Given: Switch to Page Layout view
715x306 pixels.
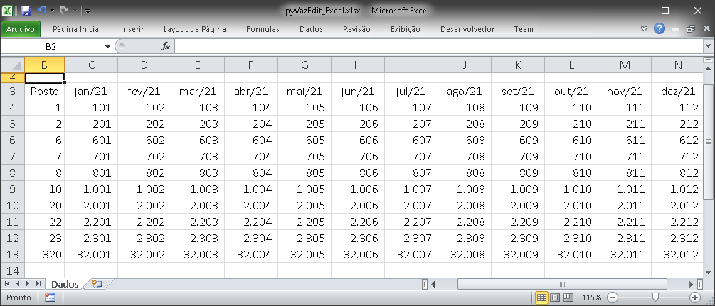Looking at the screenshot, I should pos(555,297).
